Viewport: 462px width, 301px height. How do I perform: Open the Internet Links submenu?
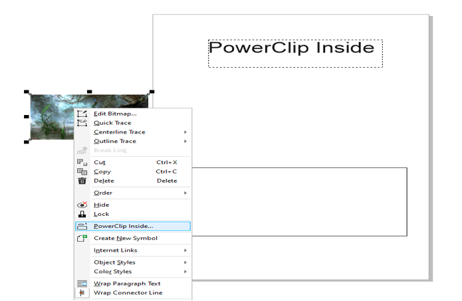[133, 251]
